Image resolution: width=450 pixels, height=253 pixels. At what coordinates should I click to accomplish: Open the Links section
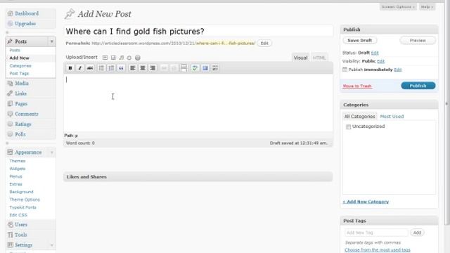[x=20, y=93]
